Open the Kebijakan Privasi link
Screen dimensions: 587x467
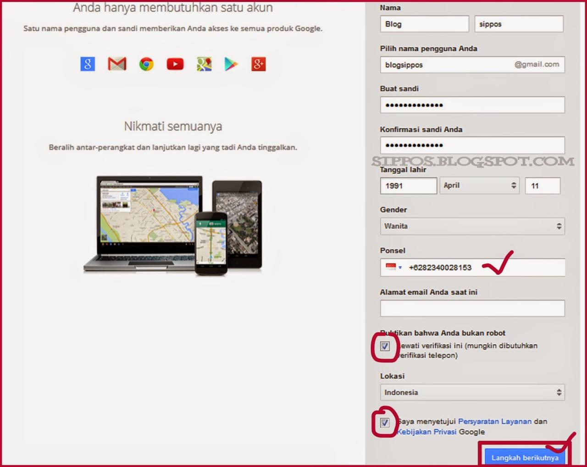tap(426, 432)
